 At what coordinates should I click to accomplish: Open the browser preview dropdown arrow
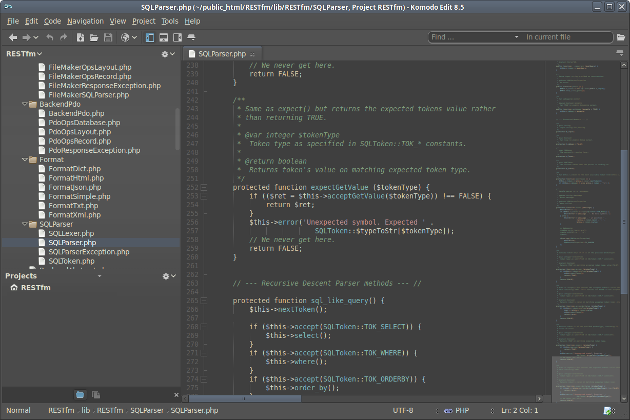134,37
